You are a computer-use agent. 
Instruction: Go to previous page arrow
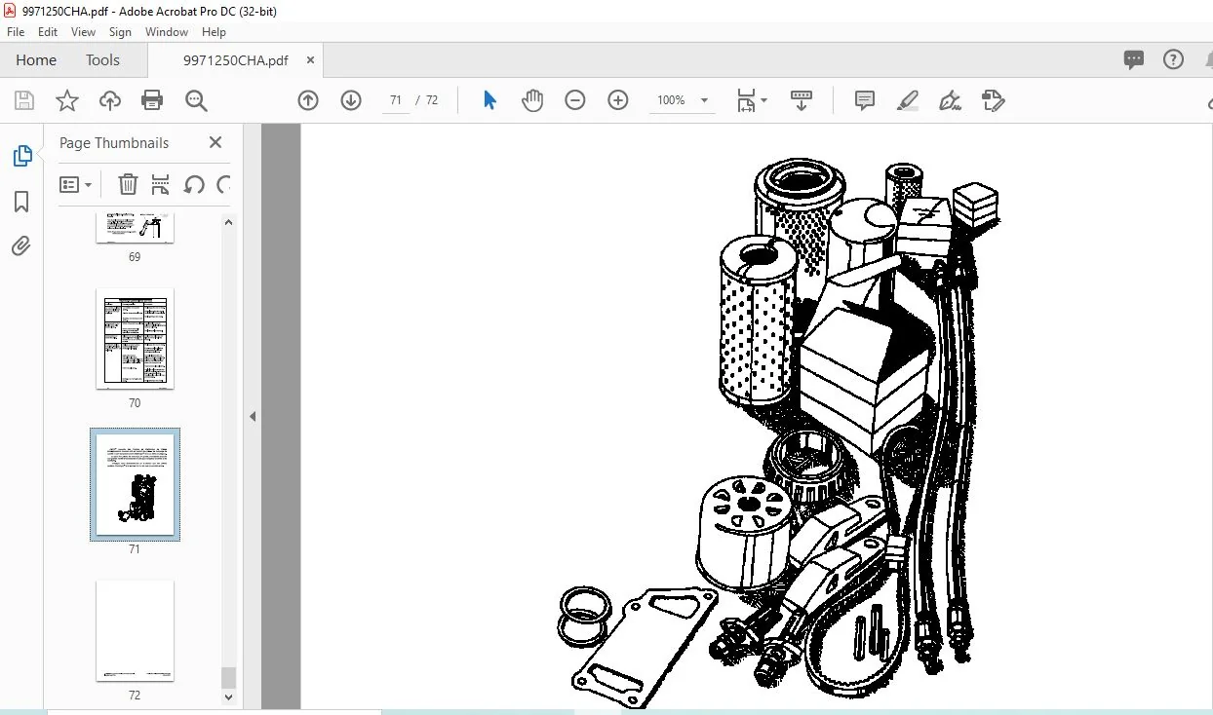(x=308, y=100)
